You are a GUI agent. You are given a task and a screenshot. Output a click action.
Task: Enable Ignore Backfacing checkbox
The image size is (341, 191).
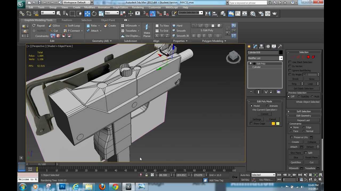point(290,71)
